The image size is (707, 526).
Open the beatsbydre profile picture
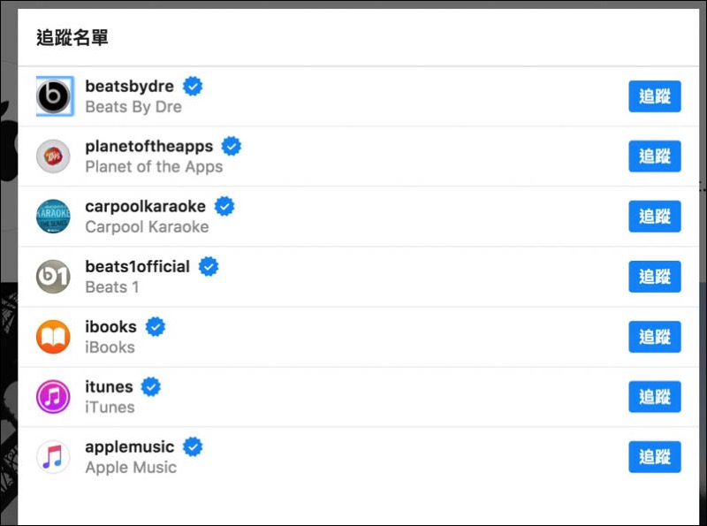(x=54, y=96)
